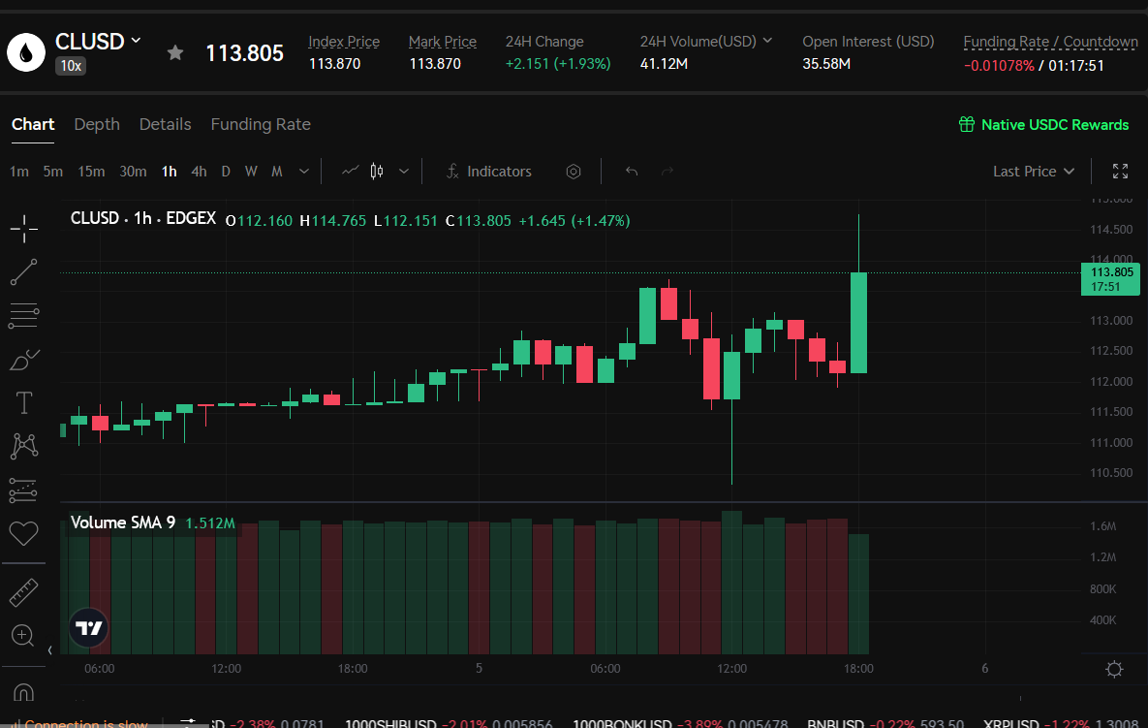1148x728 pixels.
Task: Switch to line chart type icon
Action: coord(350,171)
